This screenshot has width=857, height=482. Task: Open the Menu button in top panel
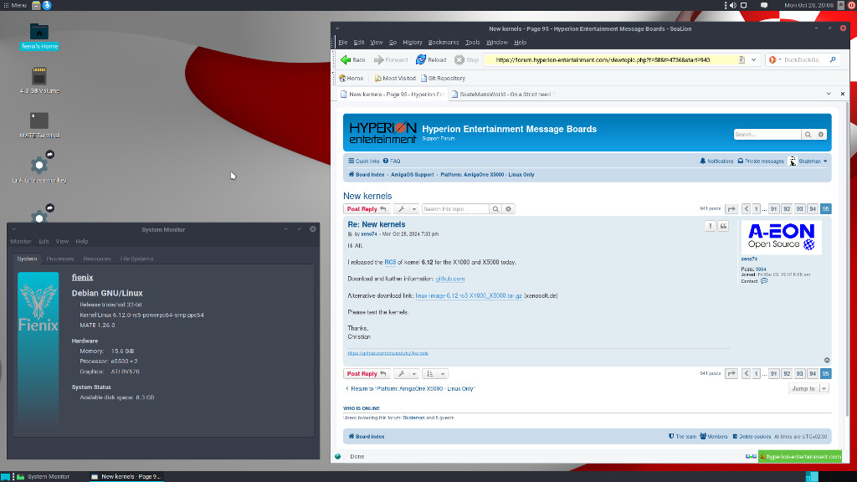[15, 5]
